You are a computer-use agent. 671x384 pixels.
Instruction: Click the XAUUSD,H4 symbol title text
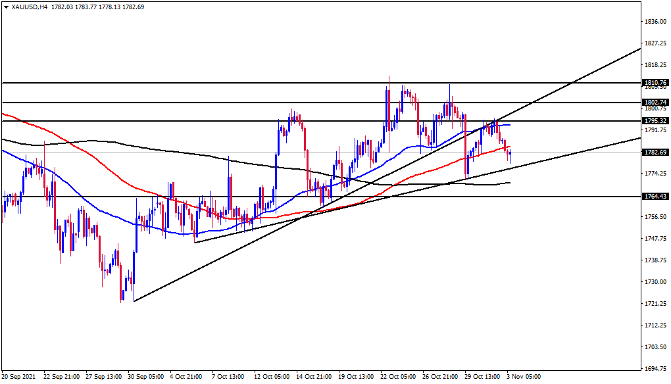click(30, 7)
